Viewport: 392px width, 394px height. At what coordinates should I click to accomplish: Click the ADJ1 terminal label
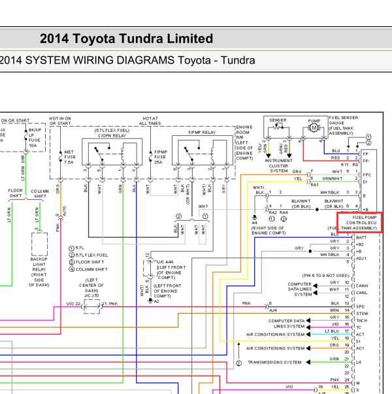point(361,258)
